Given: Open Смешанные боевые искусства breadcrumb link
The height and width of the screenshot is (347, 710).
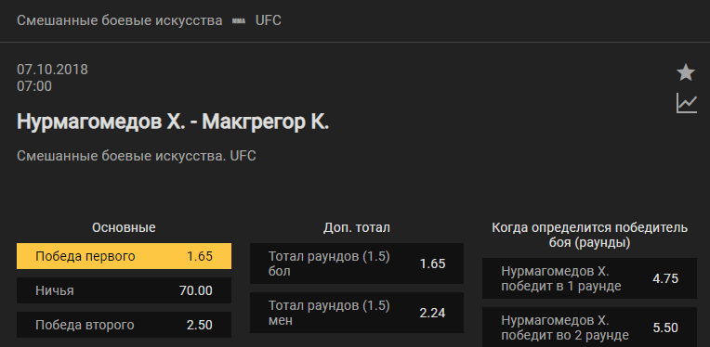Looking at the screenshot, I should pyautogui.click(x=120, y=20).
